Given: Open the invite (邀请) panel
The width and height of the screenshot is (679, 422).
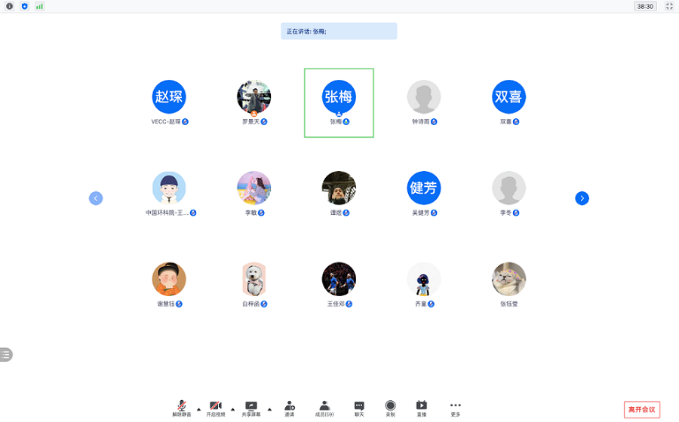Looking at the screenshot, I should coord(290,408).
